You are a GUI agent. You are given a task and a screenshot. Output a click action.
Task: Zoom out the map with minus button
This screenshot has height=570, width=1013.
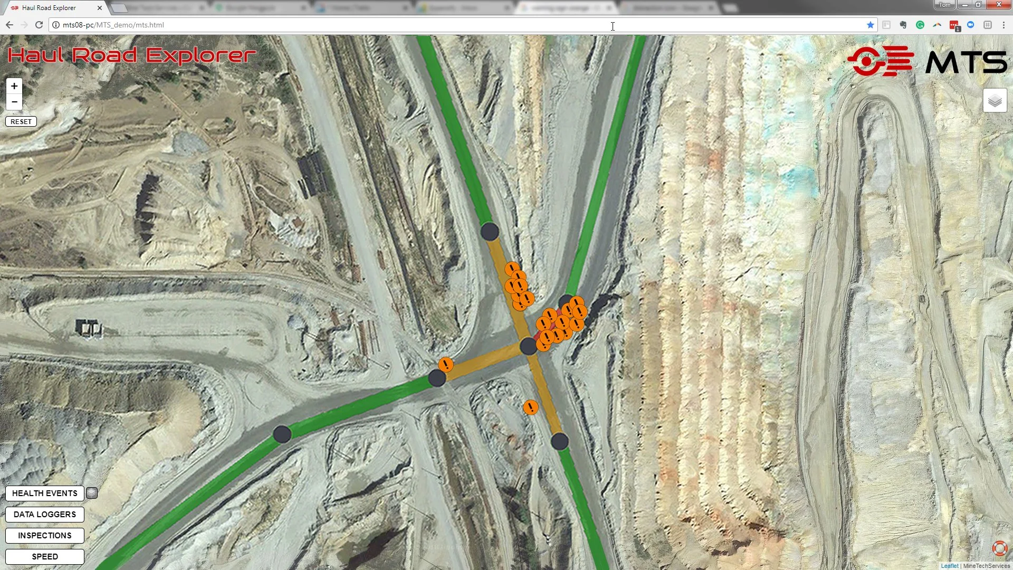[x=14, y=102]
